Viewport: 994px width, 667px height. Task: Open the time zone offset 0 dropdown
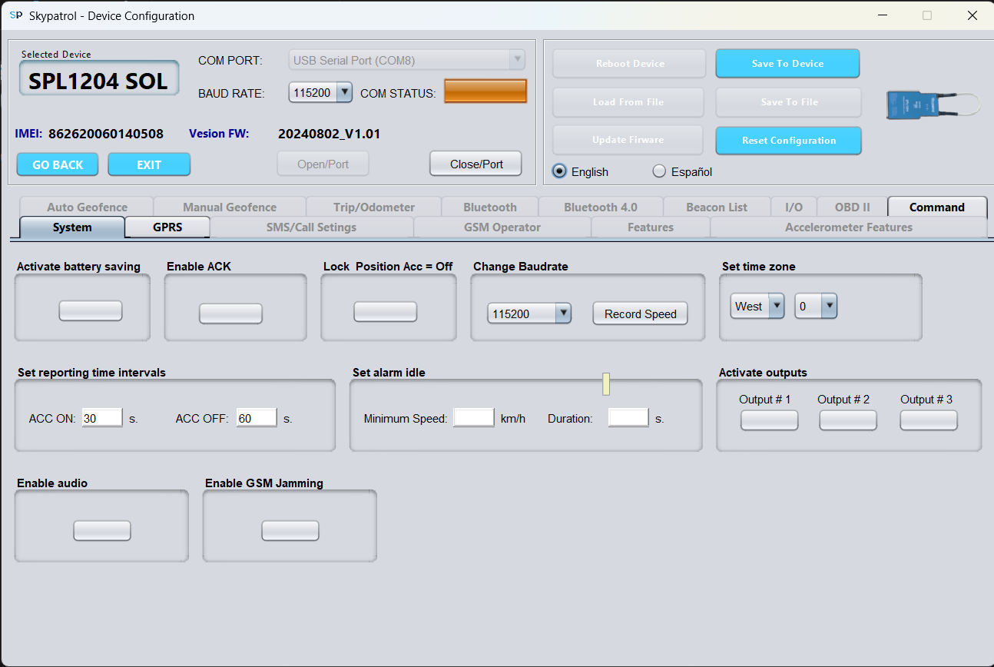click(x=816, y=306)
